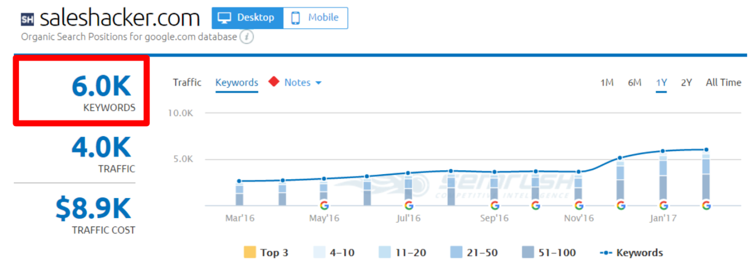Screen dimensions: 753x271
Task: Click Google update icon under May'16
Action: click(324, 206)
